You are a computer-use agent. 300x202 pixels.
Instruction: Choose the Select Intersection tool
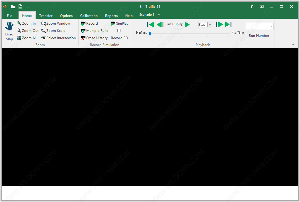[59, 38]
